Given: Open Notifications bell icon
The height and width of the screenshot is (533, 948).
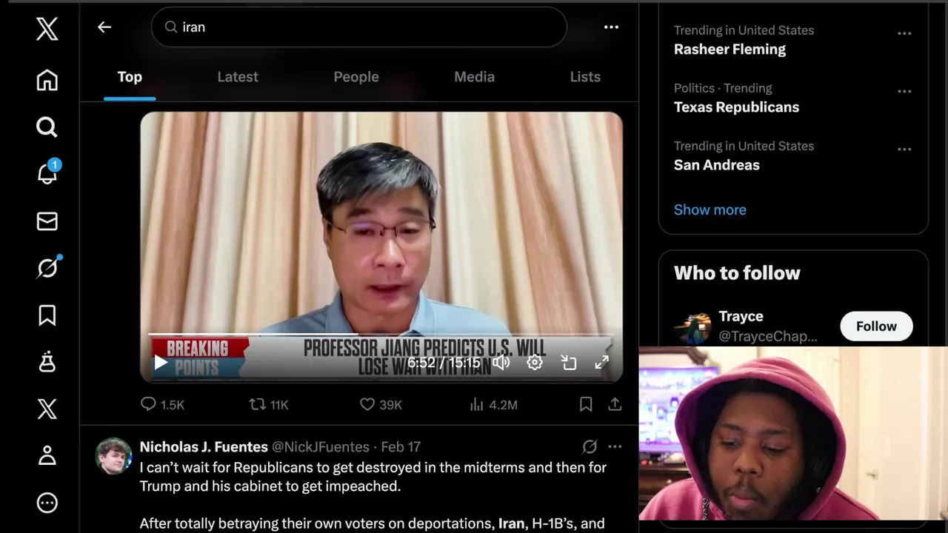Looking at the screenshot, I should [x=47, y=173].
